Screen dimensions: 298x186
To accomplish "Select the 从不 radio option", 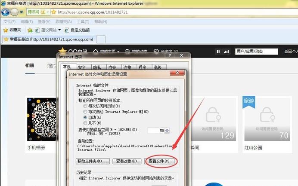I will [x=85, y=122].
